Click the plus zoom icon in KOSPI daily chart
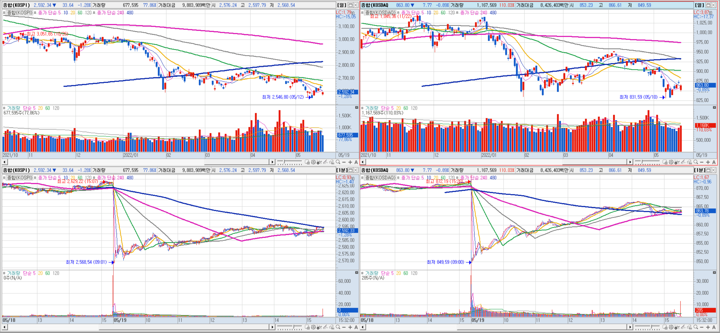Viewport: 720px width, 333px height. (350, 162)
